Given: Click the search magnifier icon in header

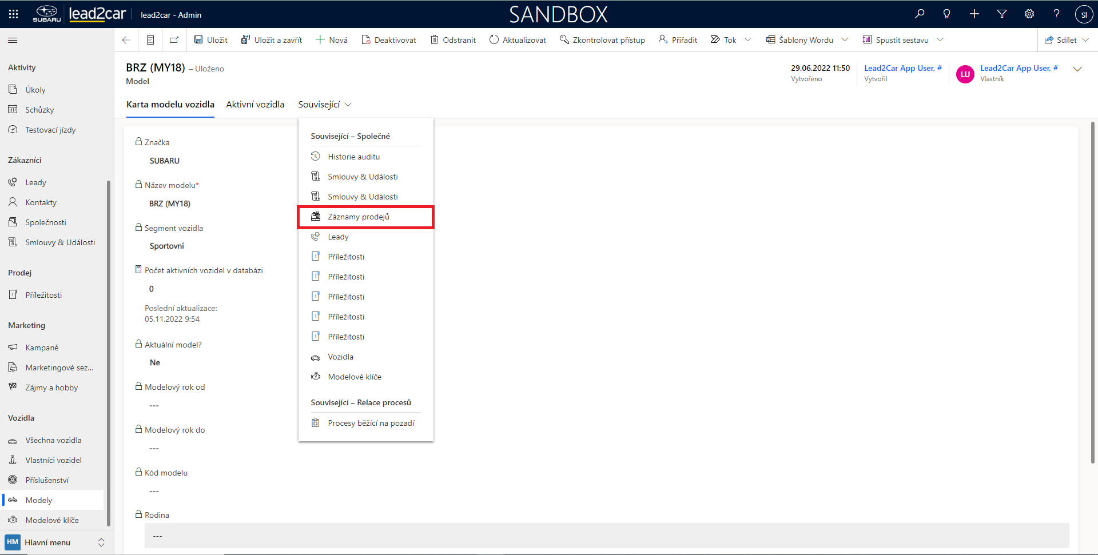Looking at the screenshot, I should [x=920, y=14].
